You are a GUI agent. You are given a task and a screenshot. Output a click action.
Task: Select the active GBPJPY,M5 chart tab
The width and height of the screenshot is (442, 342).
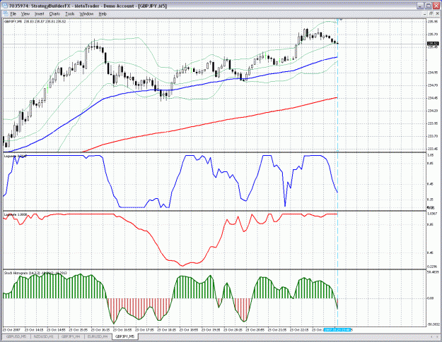click(x=125, y=336)
